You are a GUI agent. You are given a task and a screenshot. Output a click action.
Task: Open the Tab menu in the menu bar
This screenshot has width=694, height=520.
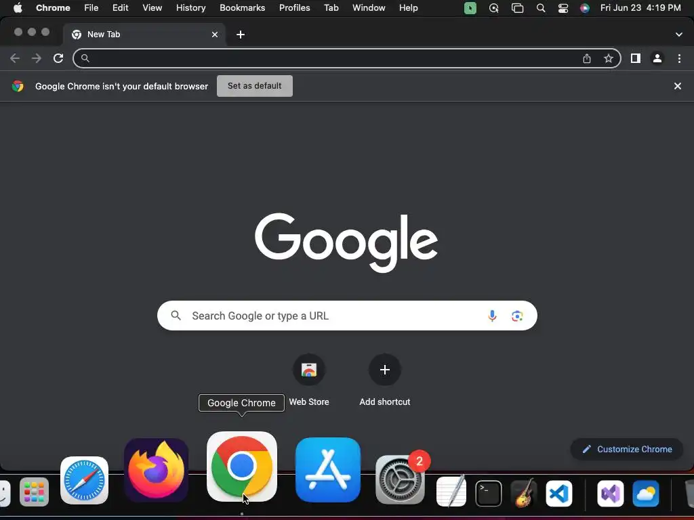tap(331, 8)
